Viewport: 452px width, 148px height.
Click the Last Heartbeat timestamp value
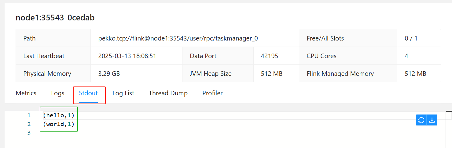pyautogui.click(x=127, y=56)
